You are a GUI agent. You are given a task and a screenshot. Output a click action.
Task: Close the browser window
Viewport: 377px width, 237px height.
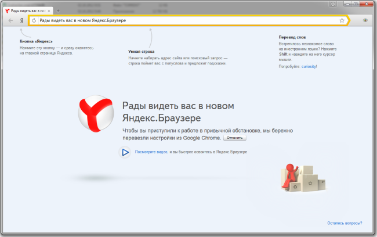coord(367,3)
